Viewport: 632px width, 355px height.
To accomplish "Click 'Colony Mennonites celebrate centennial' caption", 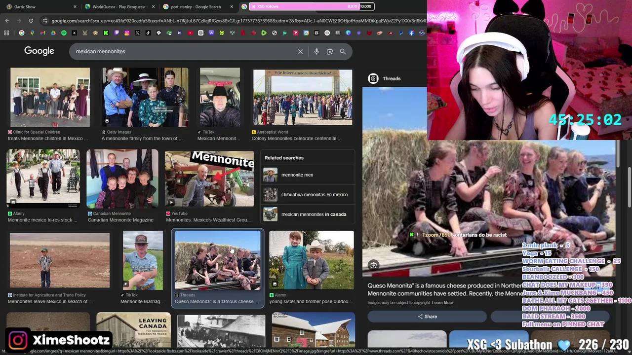I will [x=297, y=139].
